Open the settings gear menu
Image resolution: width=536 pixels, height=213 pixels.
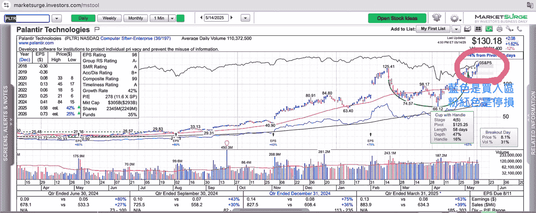click(454, 18)
